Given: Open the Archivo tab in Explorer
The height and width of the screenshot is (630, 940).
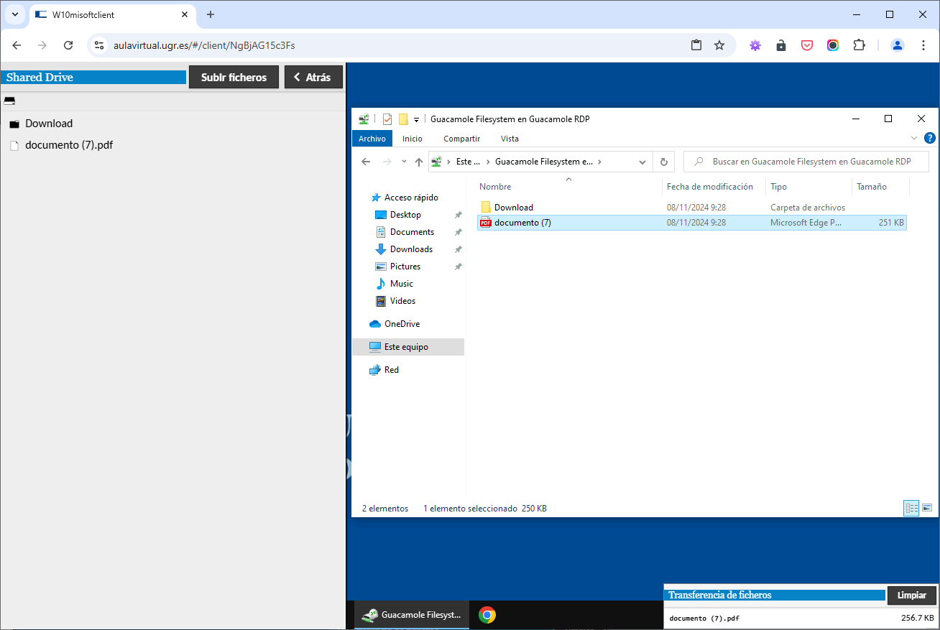Looking at the screenshot, I should point(372,139).
